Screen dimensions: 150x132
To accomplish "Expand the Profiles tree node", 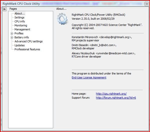I will point(12,34).
